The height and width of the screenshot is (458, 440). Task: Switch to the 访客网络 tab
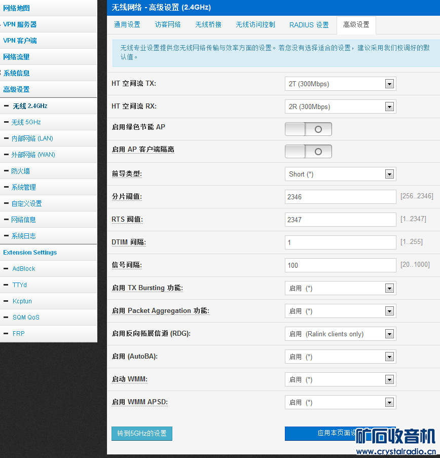tap(168, 25)
